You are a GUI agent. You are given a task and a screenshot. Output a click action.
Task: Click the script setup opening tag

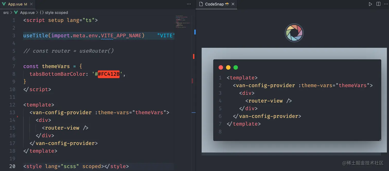point(60,20)
